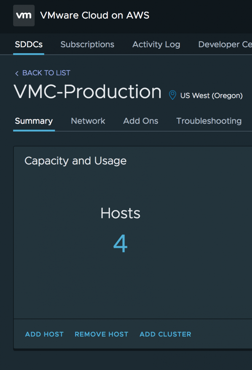Viewport: 252px width, 370px height.
Task: Click the ADD CLUSTER button
Action: click(x=165, y=334)
